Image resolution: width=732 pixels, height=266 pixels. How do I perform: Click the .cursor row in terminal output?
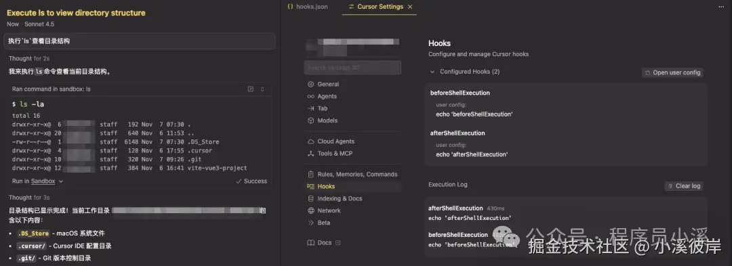point(112,151)
